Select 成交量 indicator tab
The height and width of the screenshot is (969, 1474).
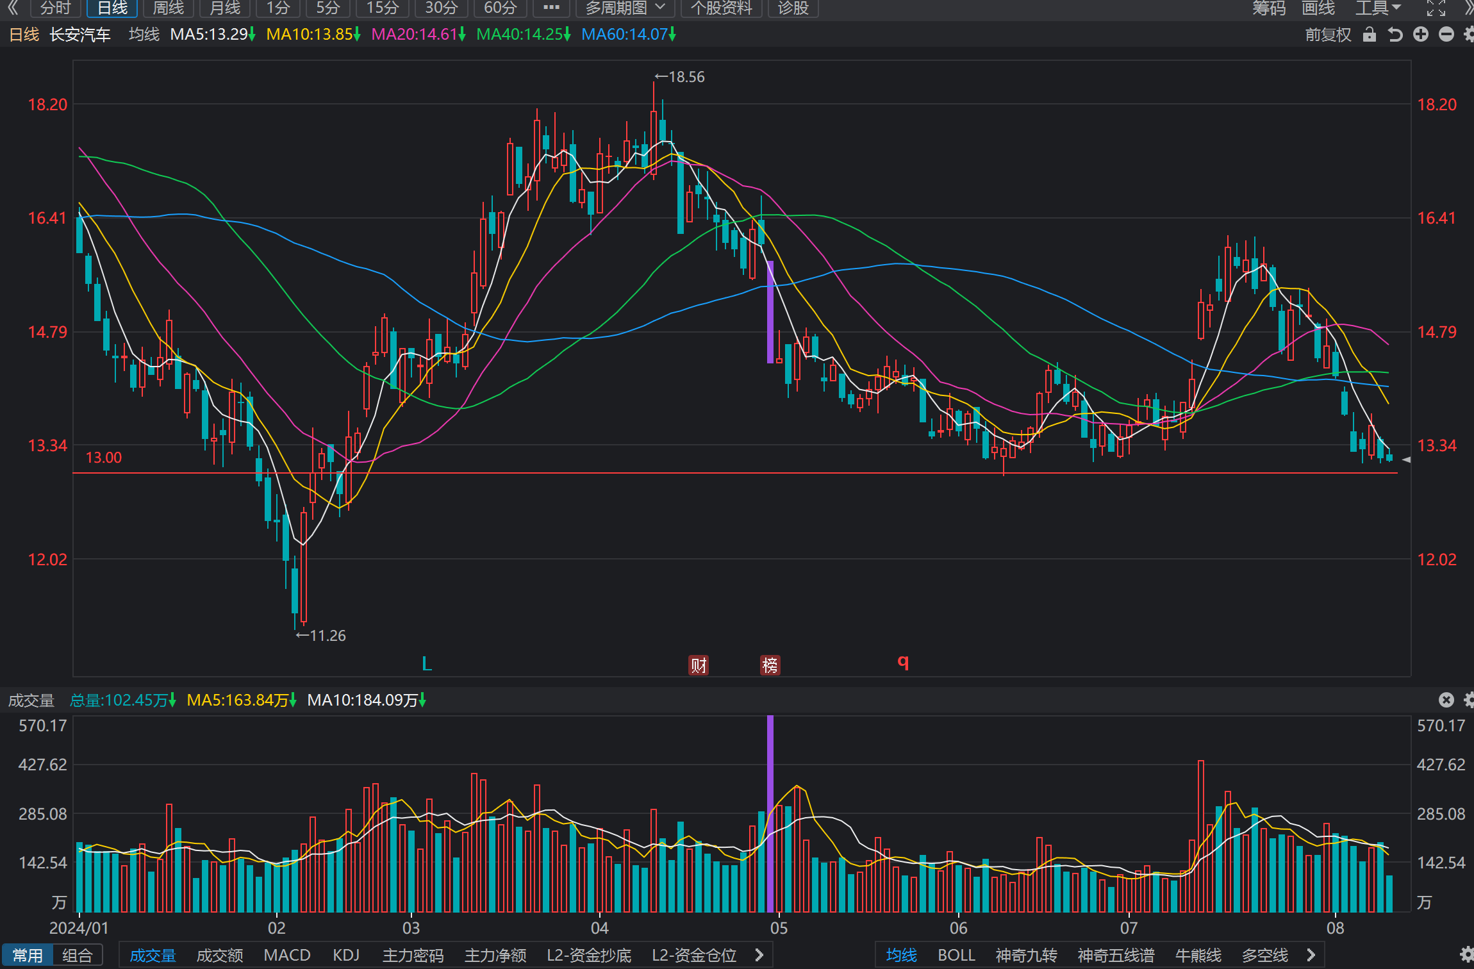pos(153,956)
